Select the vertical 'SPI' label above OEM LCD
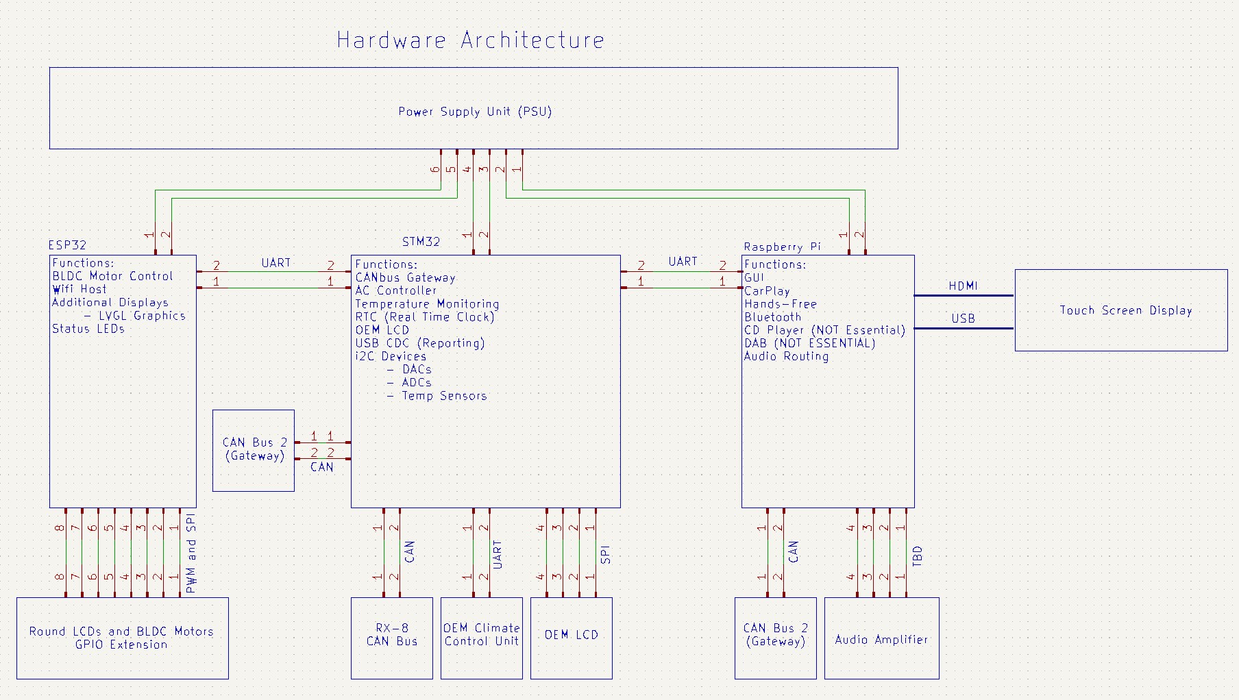Image resolution: width=1239 pixels, height=700 pixels. click(605, 555)
